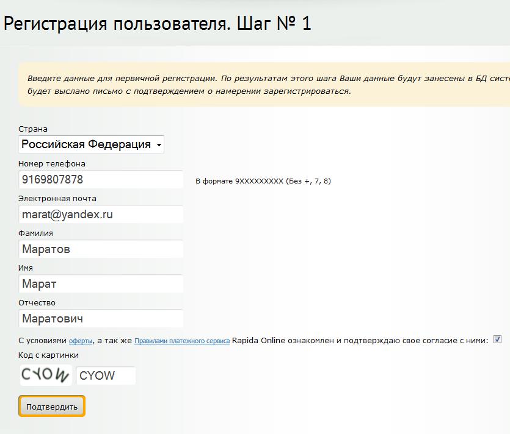This screenshot has width=510, height=434.
Task: Open the Страна country dropdown
Action: click(91, 144)
